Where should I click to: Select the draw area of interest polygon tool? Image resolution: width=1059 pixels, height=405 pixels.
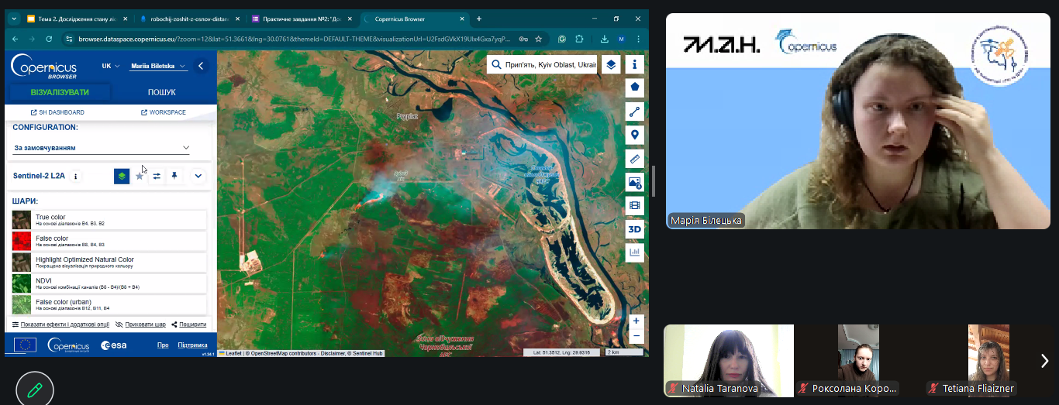click(635, 88)
